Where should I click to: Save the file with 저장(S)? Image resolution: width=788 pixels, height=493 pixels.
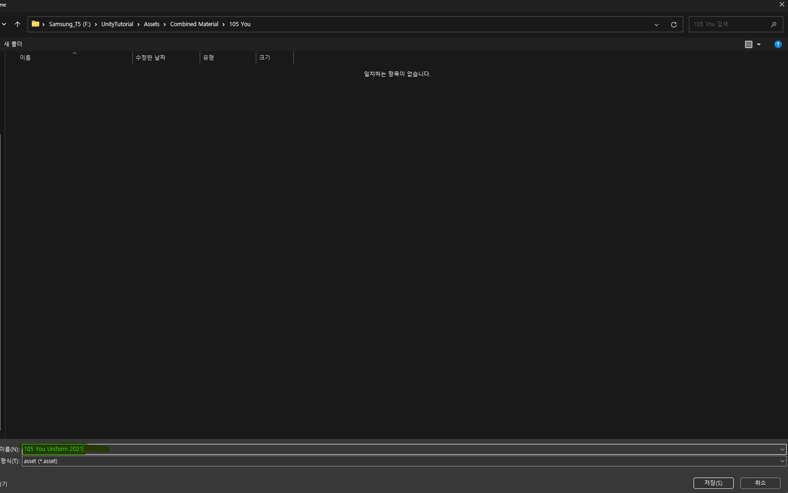713,483
